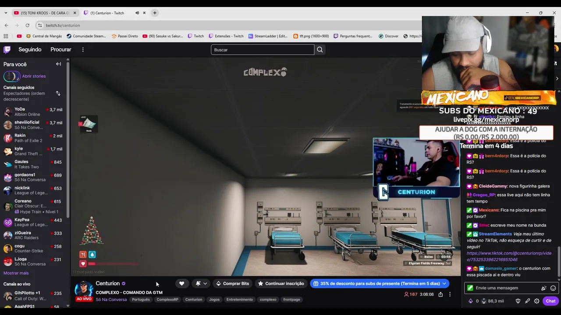Click Continuar inscrição button
The width and height of the screenshot is (561, 315).
click(281, 283)
